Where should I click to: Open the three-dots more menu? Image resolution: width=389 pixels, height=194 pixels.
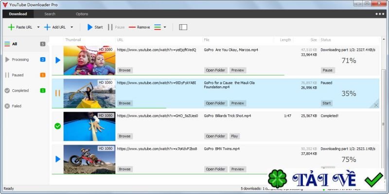[380, 14]
